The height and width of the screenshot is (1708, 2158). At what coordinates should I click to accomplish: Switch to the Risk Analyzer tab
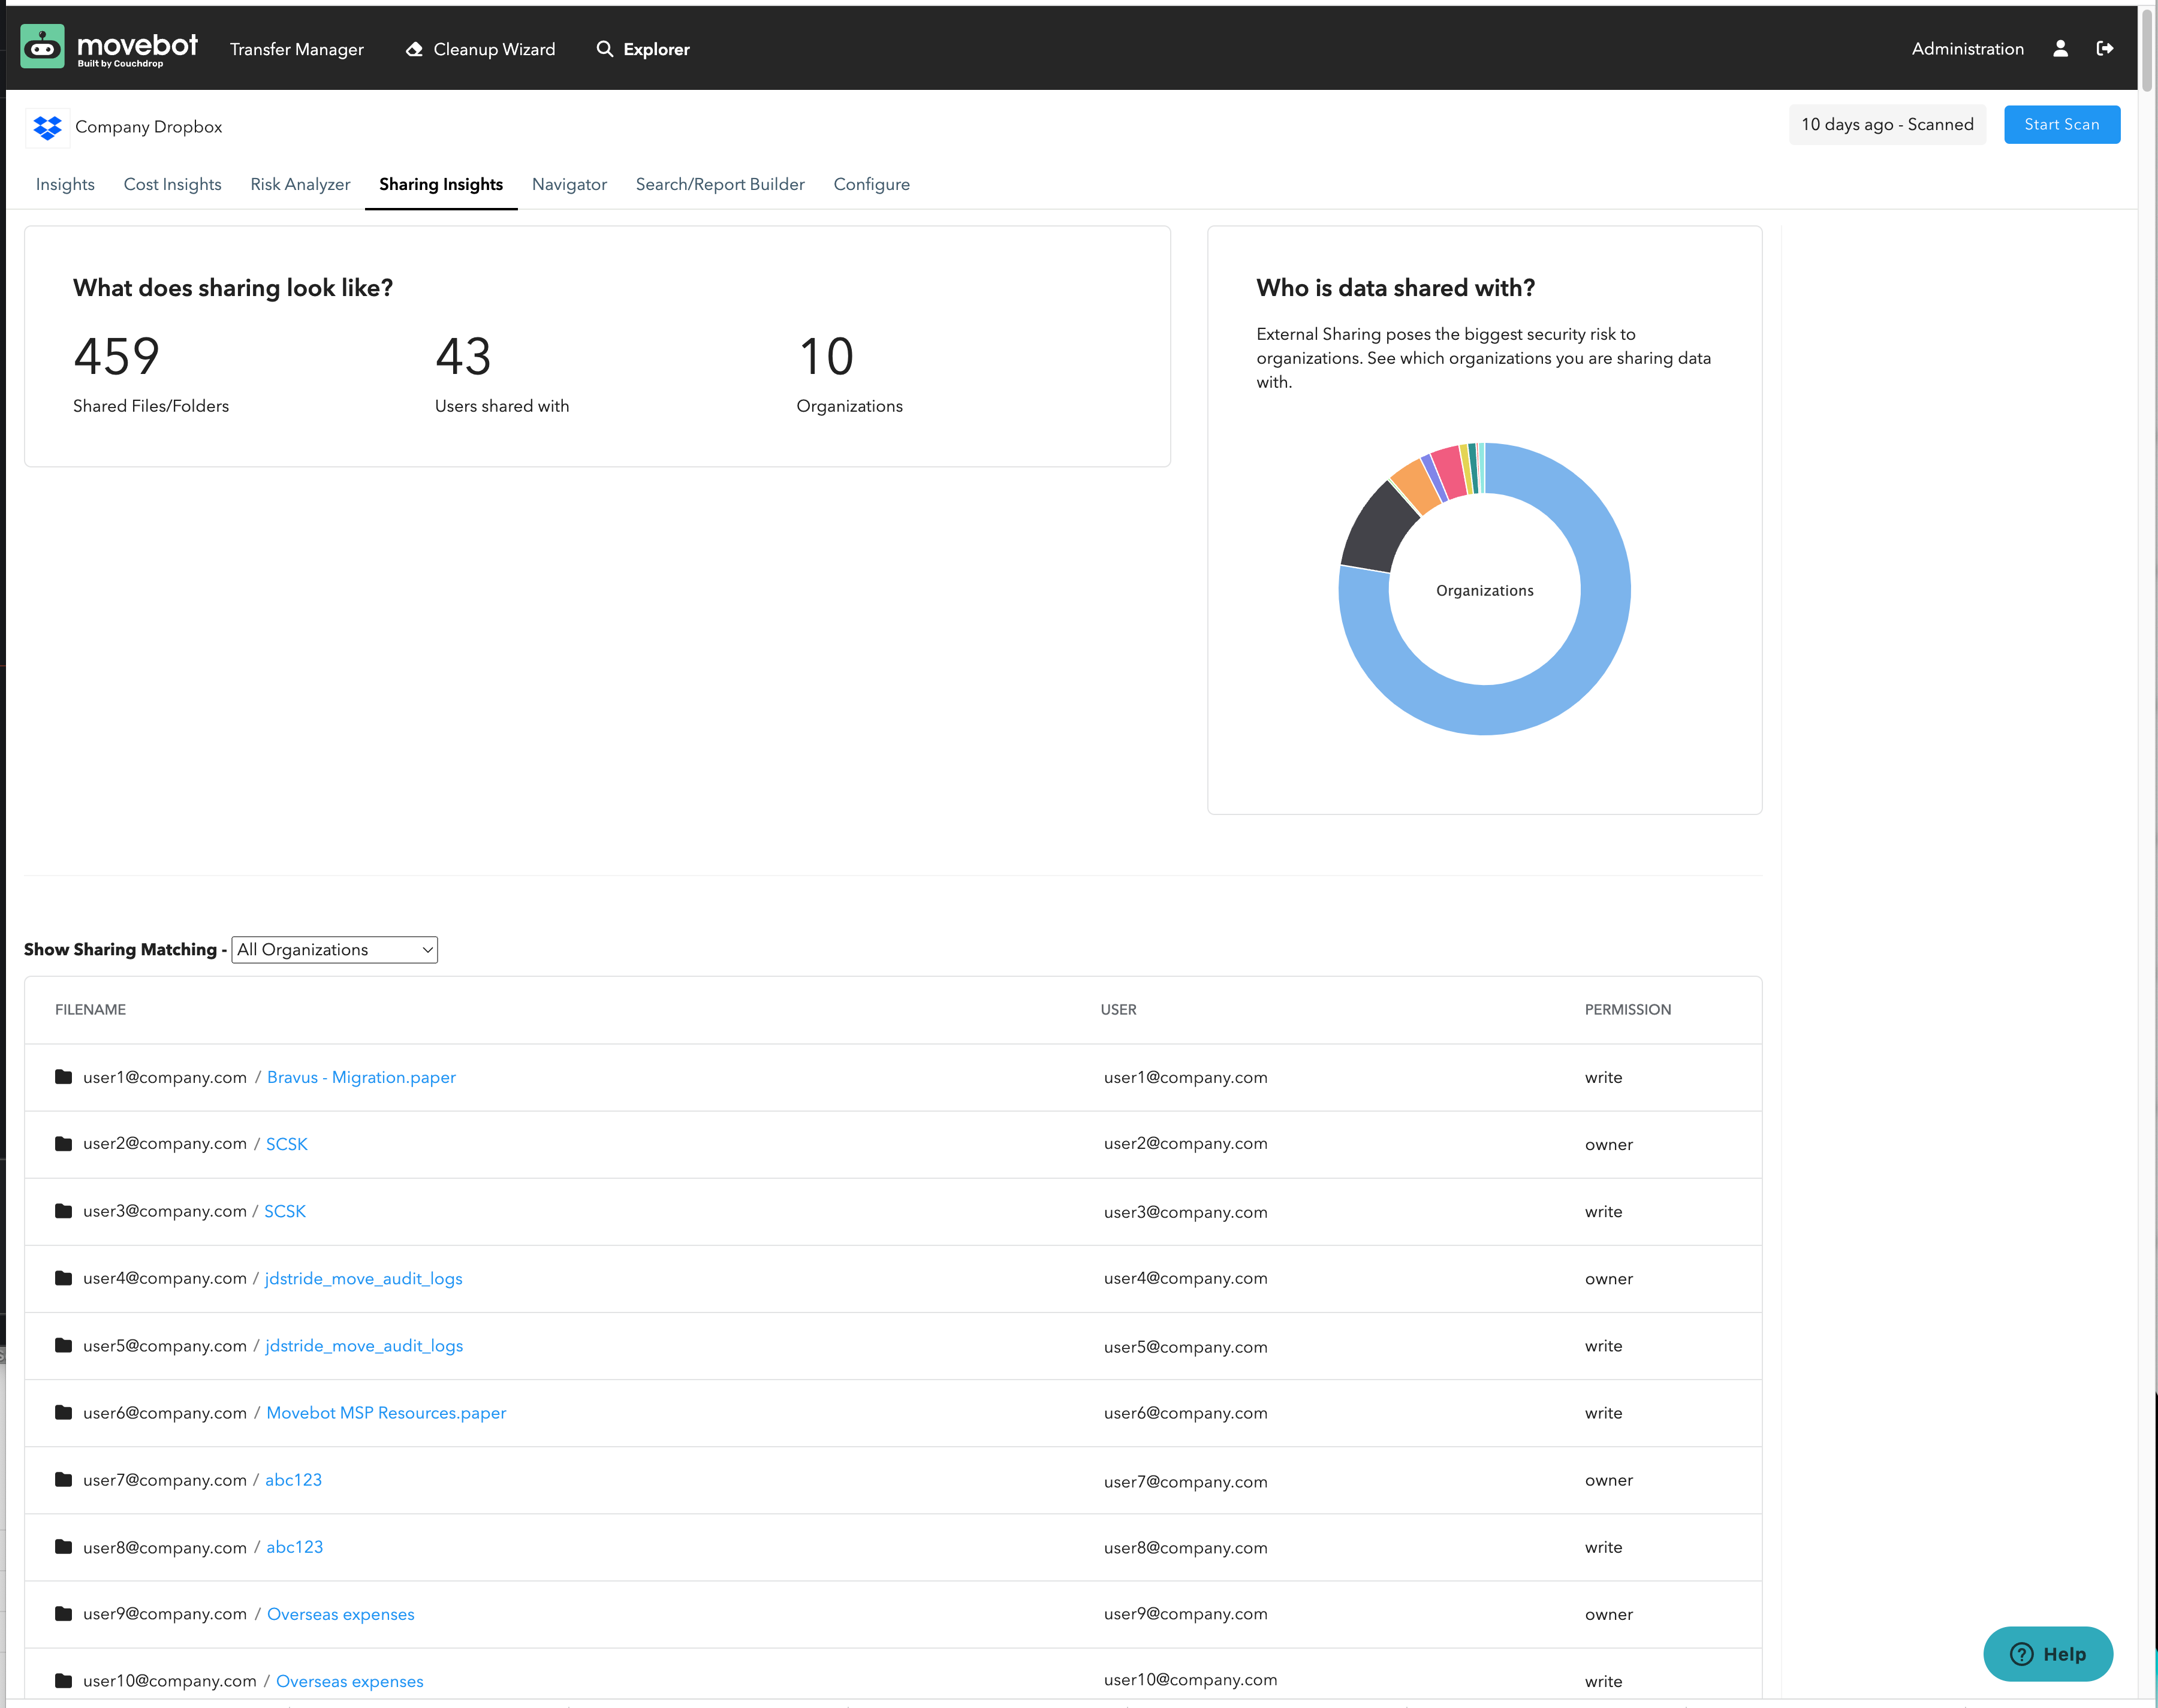(300, 184)
